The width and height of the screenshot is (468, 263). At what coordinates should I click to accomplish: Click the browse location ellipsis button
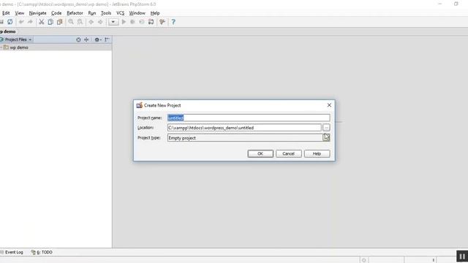coord(326,128)
